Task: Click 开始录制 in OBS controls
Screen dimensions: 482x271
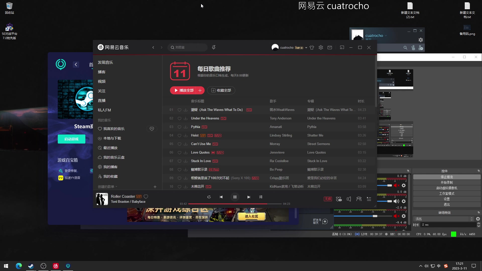Action: 447,182
